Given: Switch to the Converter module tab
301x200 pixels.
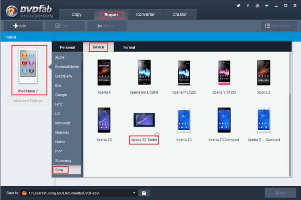Looking at the screenshot, I should click(145, 14).
